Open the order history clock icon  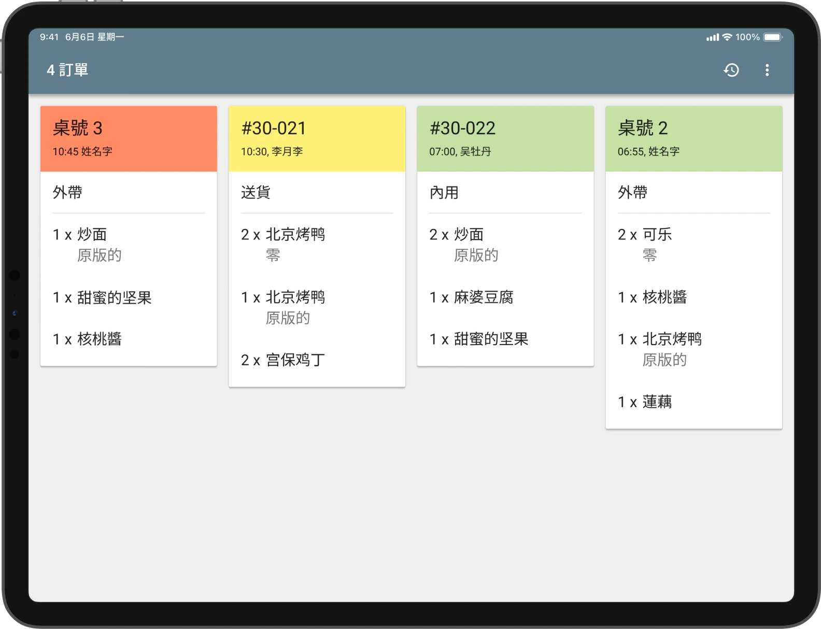point(731,70)
